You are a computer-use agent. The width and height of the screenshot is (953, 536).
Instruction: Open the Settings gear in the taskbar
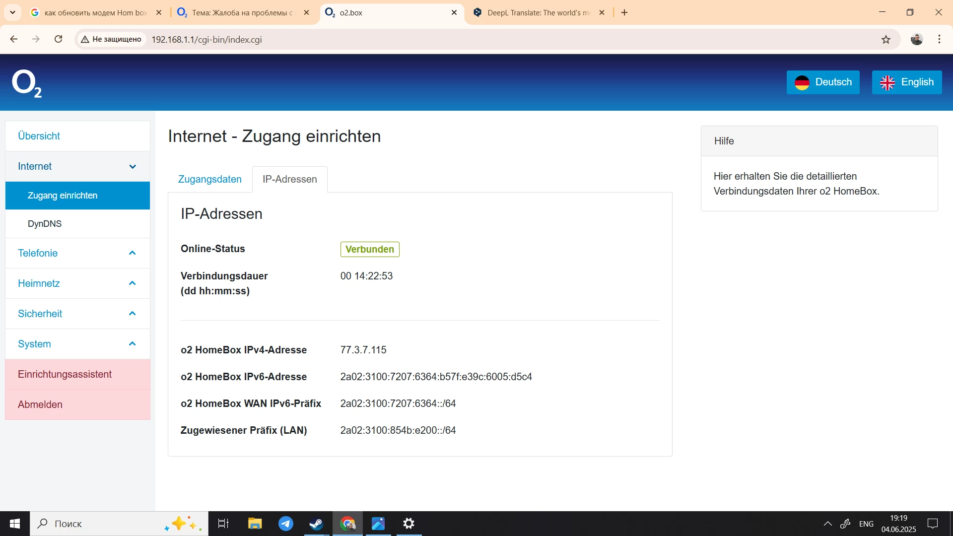(x=408, y=524)
